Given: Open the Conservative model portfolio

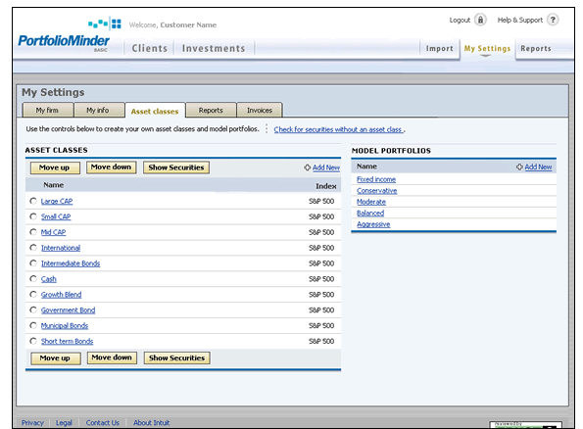Looking at the screenshot, I should [377, 191].
